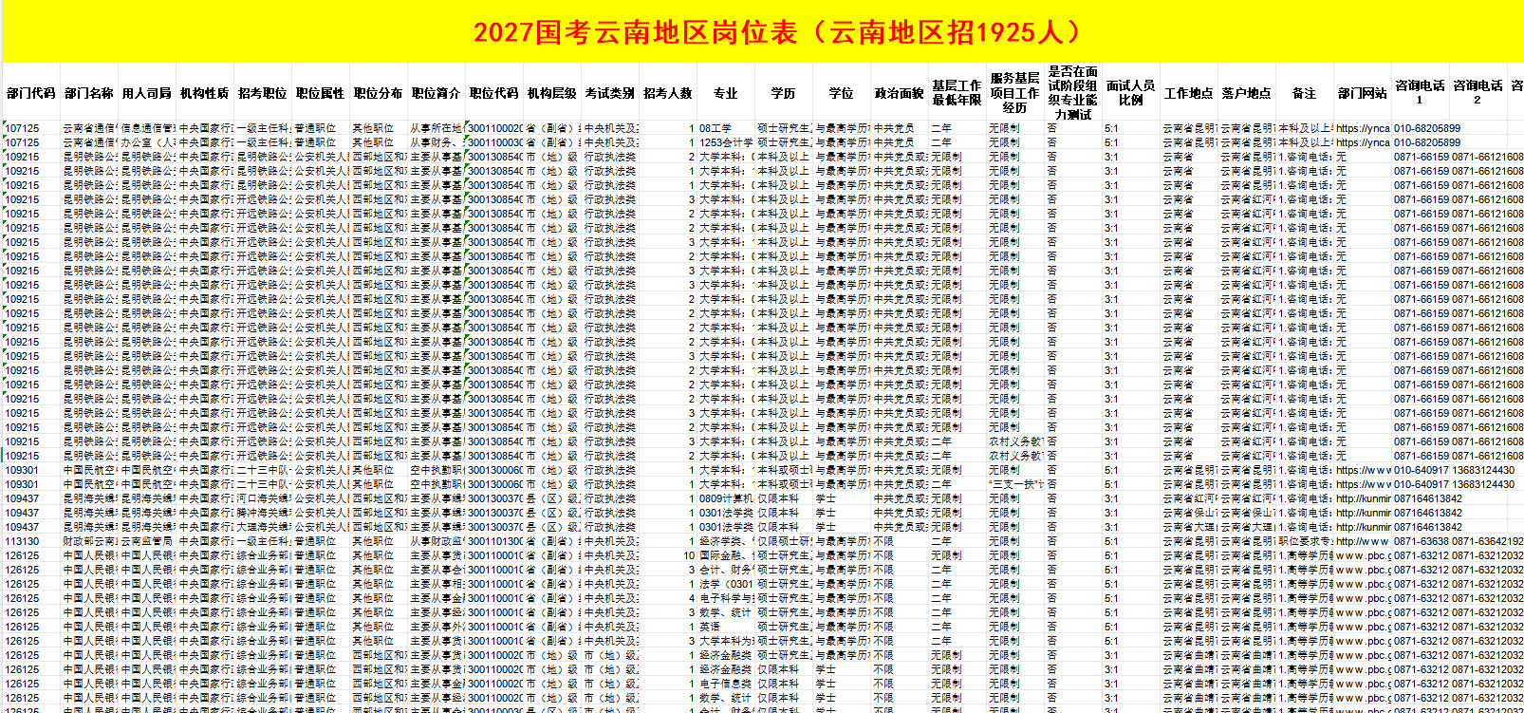Click the '财政部云南' department name cell
The height and width of the screenshot is (713, 1524).
click(89, 541)
